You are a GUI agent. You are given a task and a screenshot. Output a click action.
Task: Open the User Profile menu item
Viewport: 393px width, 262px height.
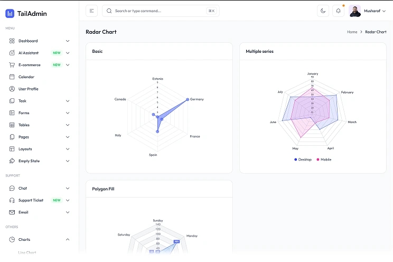click(39, 89)
